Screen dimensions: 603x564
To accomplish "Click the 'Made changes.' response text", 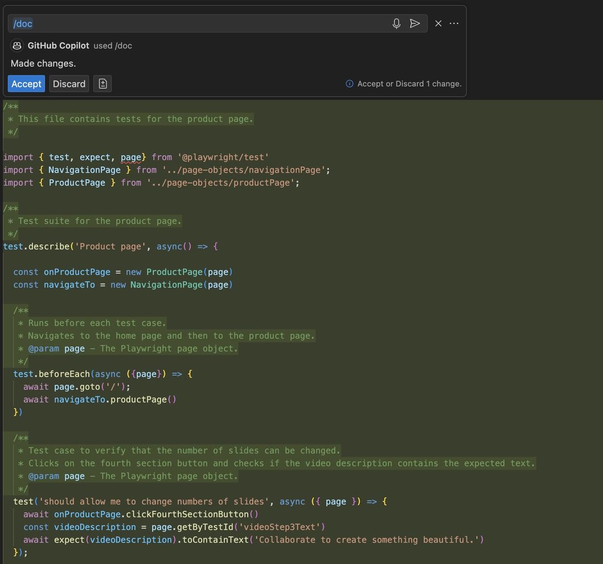I will click(43, 63).
